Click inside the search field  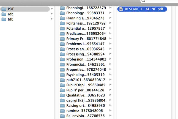click(x=159, y=1)
